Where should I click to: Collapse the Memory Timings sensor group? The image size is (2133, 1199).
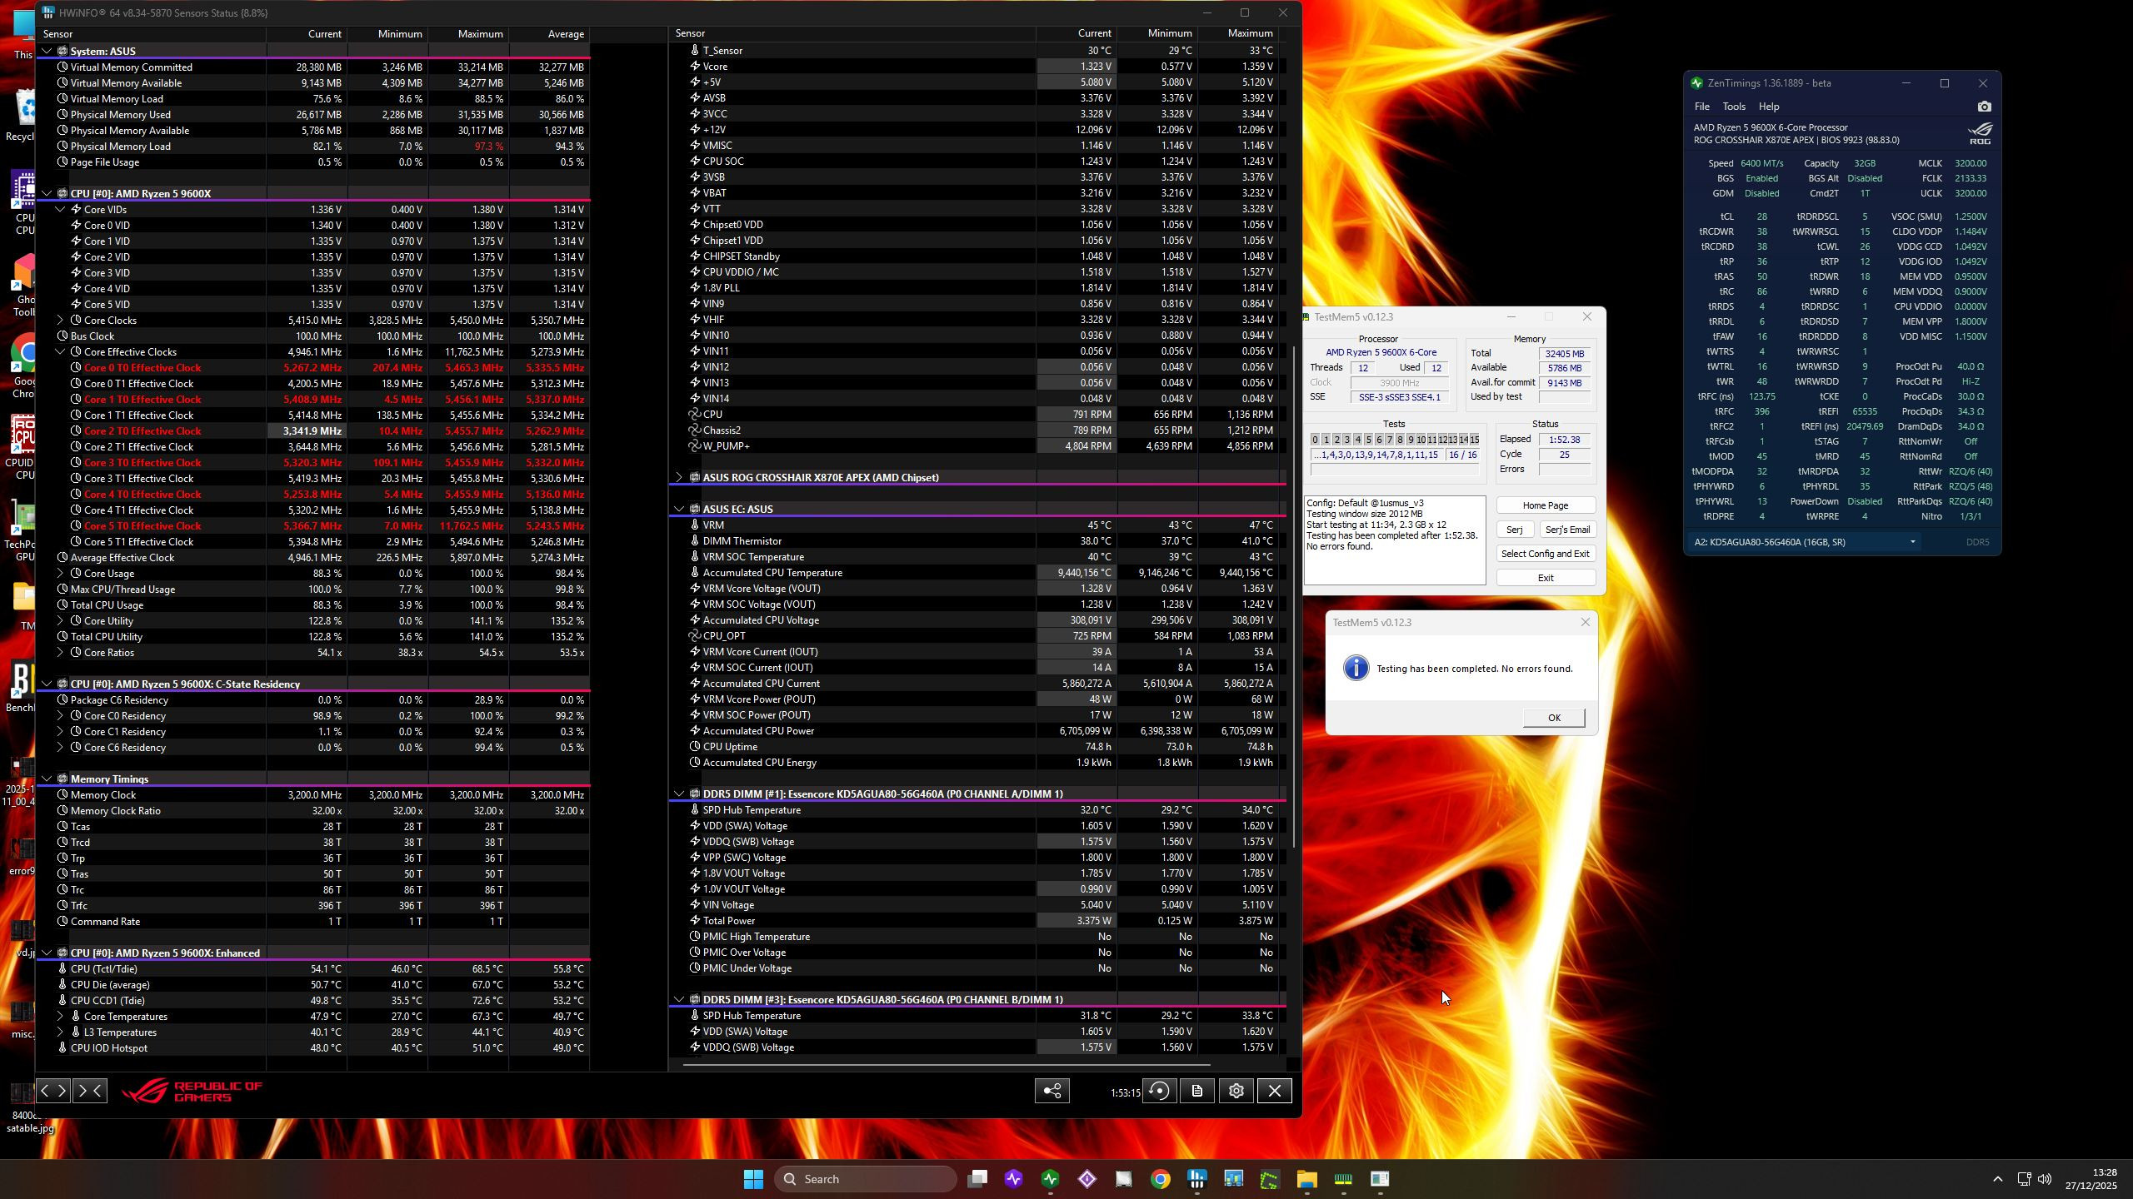[47, 779]
